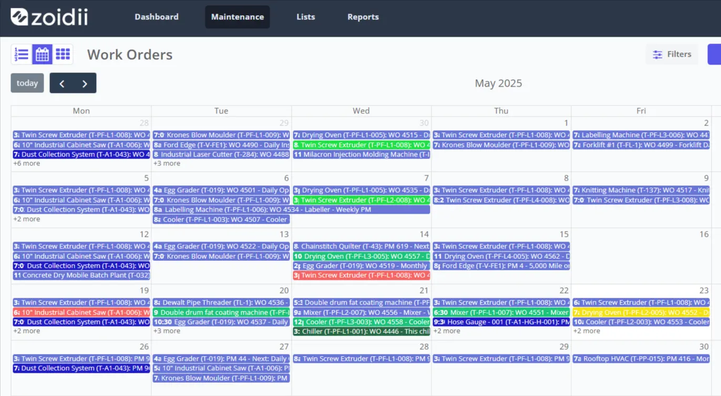Open green Drying Oven WO 4557 event
Image resolution: width=721 pixels, height=396 pixels.
pyautogui.click(x=361, y=256)
